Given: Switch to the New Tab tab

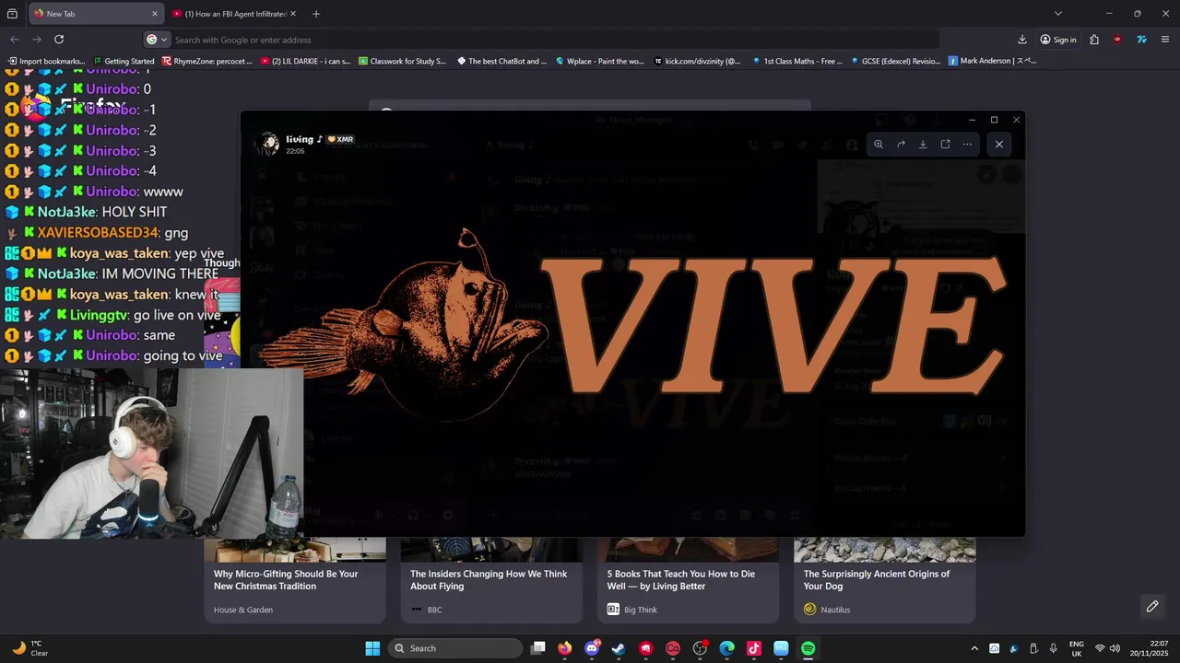Looking at the screenshot, I should coord(95,14).
